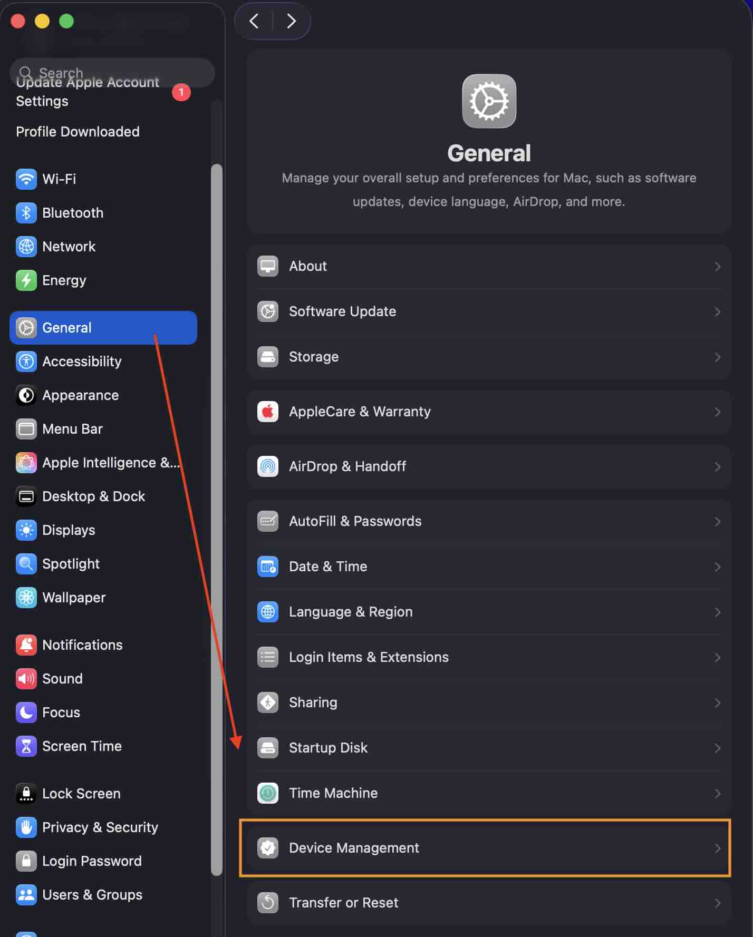Go back with the left arrow button
This screenshot has width=753, height=937.
[x=254, y=21]
